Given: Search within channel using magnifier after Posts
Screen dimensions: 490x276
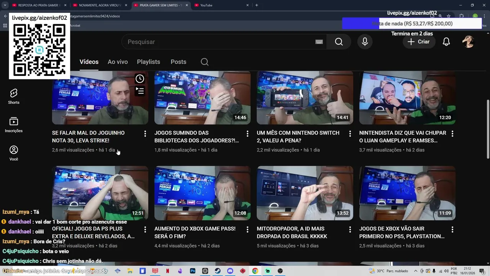Looking at the screenshot, I should tap(205, 62).
